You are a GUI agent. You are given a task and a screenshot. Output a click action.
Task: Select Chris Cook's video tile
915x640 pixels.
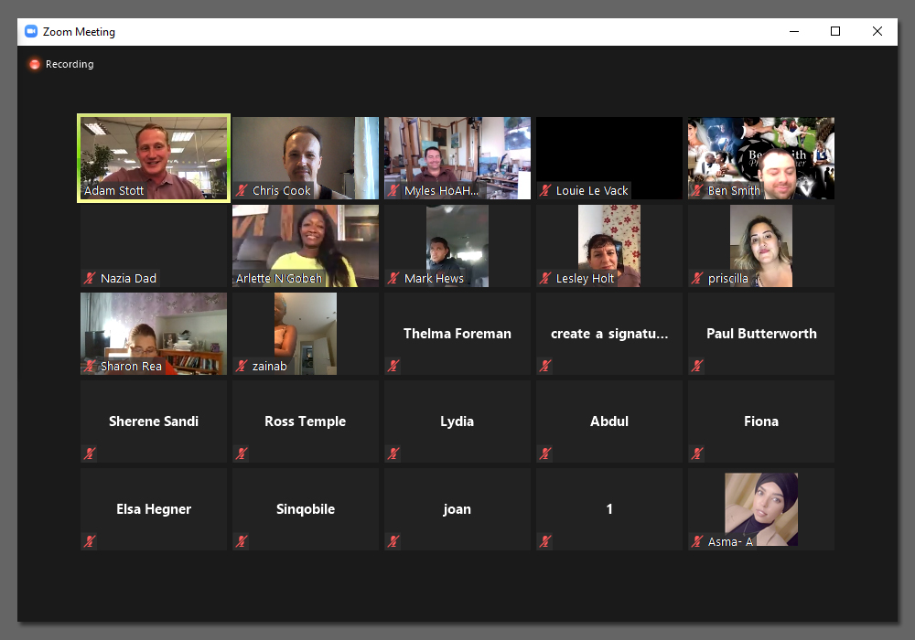click(x=306, y=158)
